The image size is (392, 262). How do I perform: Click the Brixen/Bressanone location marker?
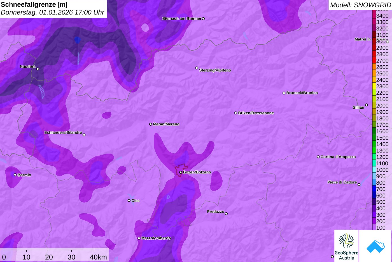click(x=236, y=113)
